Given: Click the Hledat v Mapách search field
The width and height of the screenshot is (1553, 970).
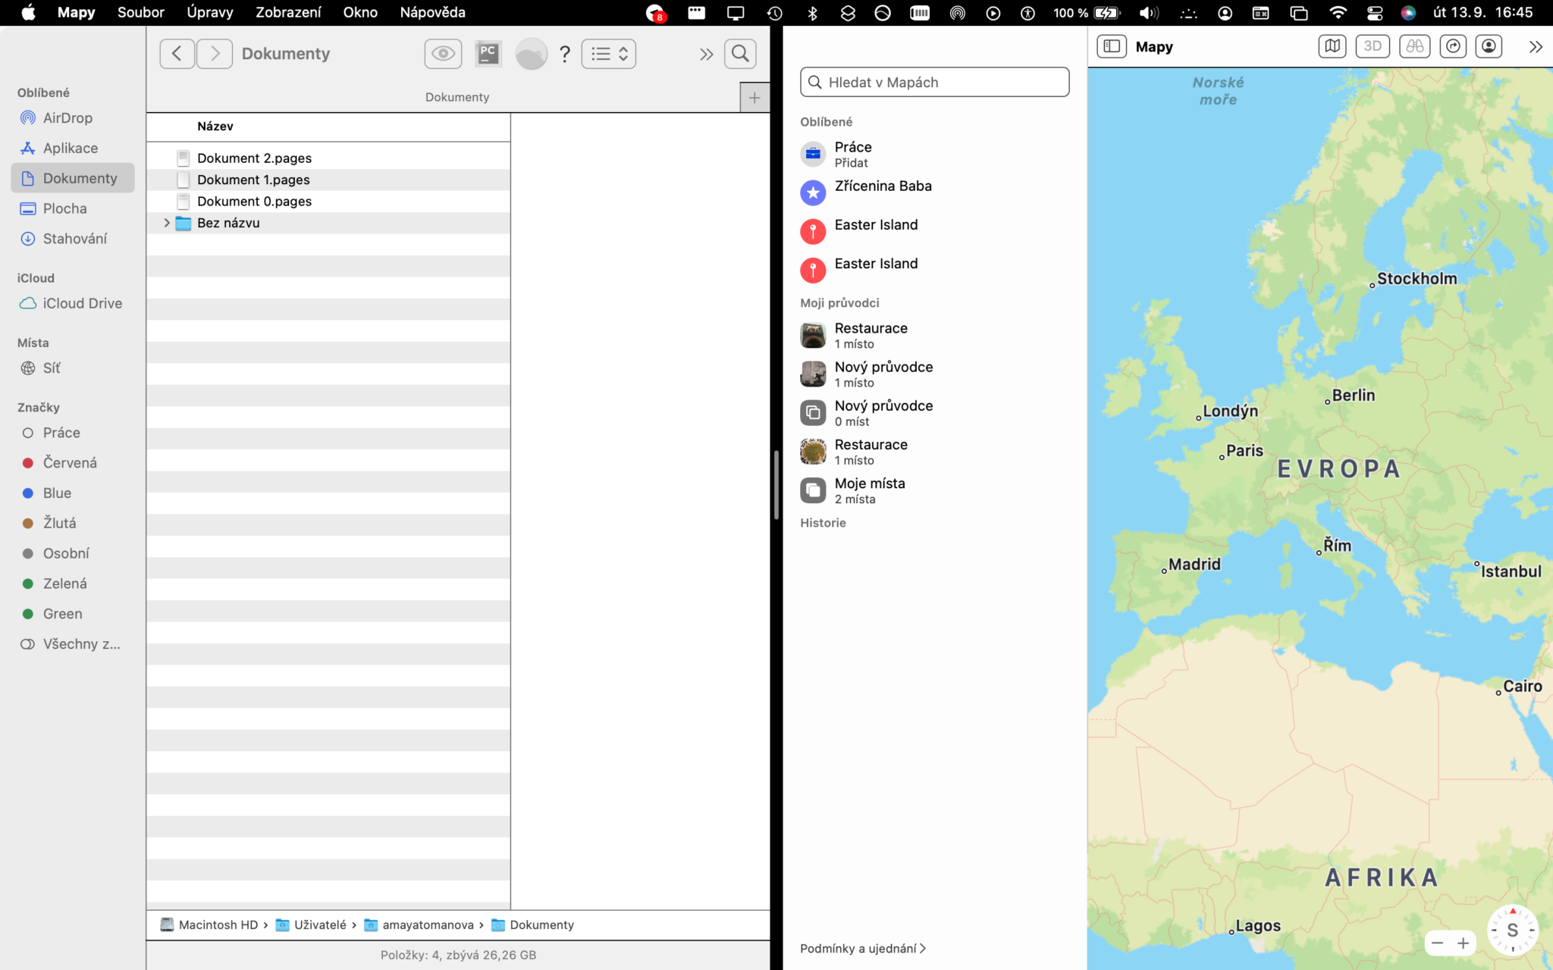Looking at the screenshot, I should click(934, 83).
